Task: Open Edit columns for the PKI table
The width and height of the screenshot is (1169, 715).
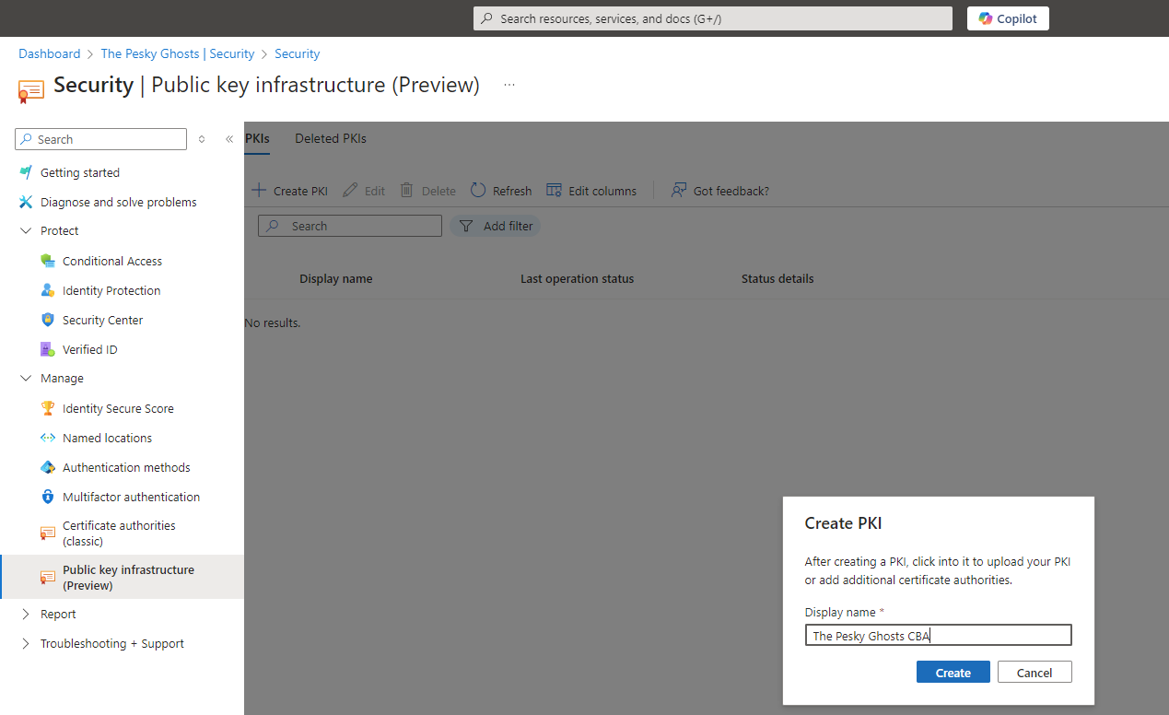Action: [591, 191]
